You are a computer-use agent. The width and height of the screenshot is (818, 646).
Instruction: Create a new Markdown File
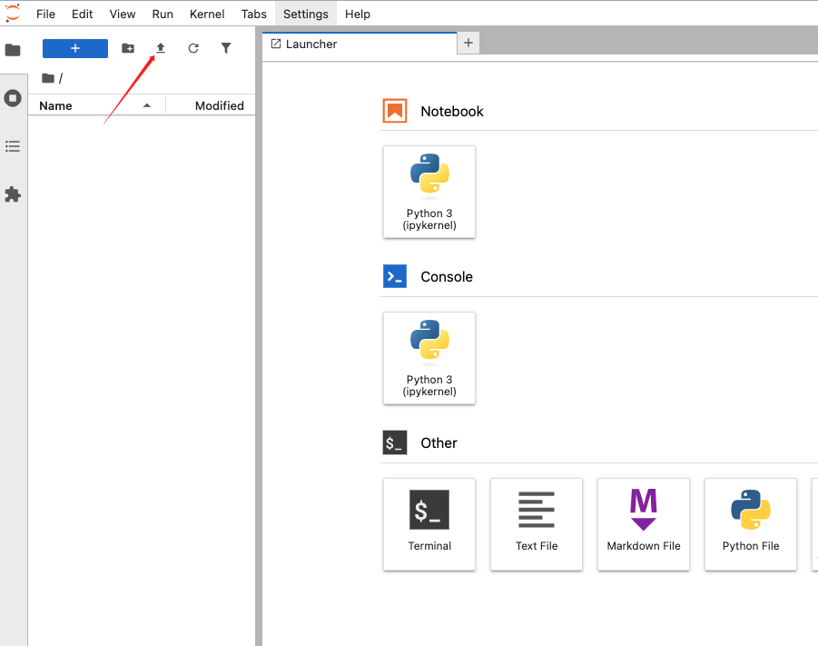[644, 524]
